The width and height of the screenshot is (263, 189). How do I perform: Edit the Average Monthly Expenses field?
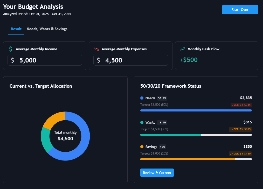[135, 60]
